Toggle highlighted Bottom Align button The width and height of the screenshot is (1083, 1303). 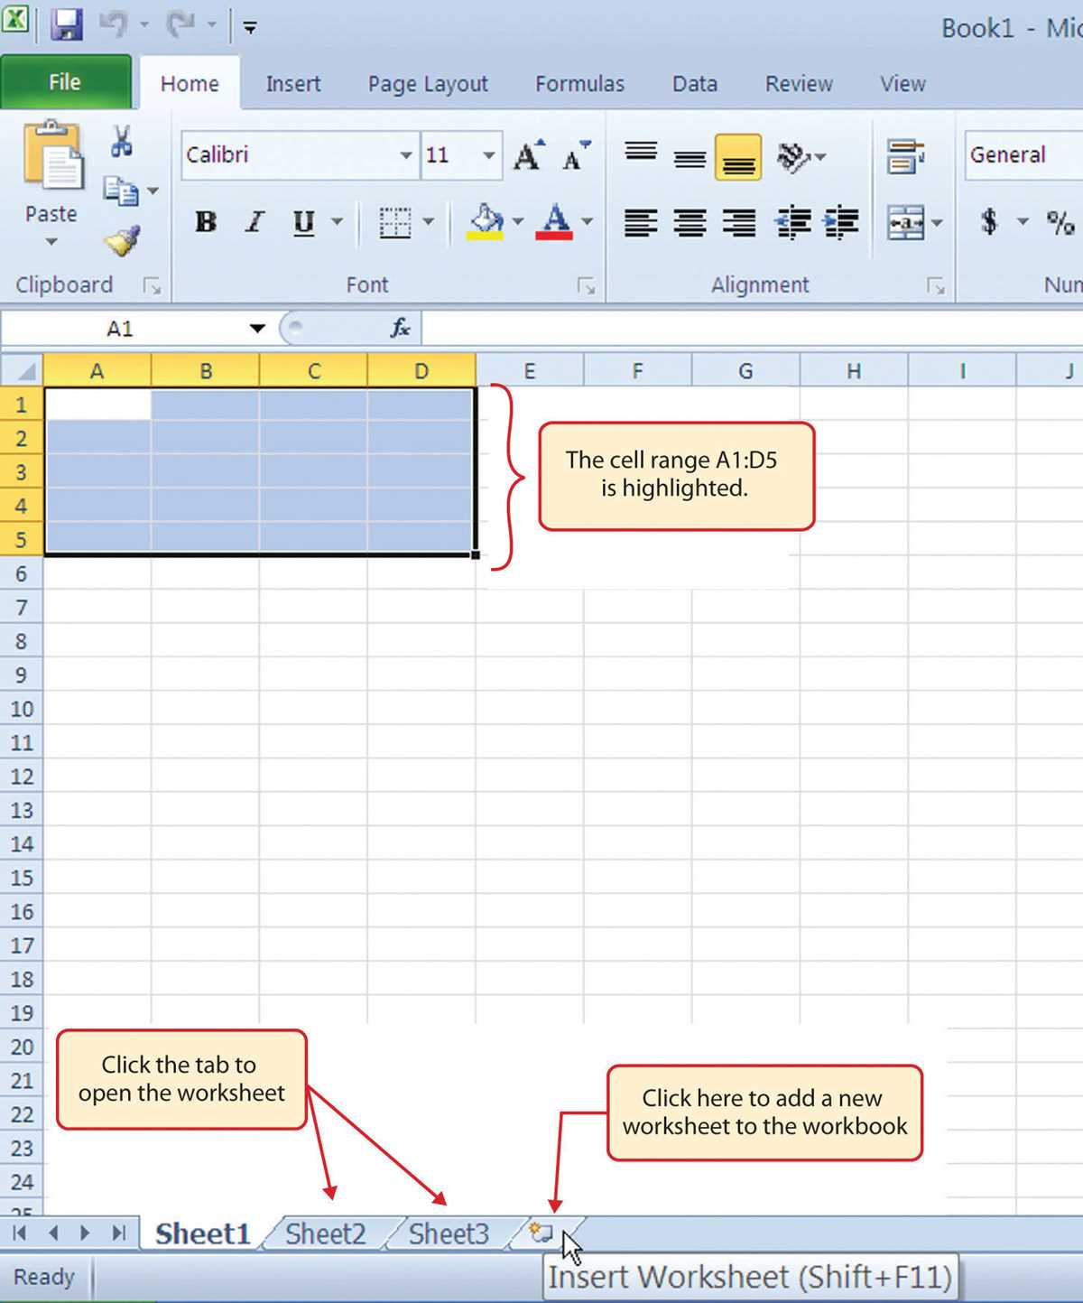point(738,158)
